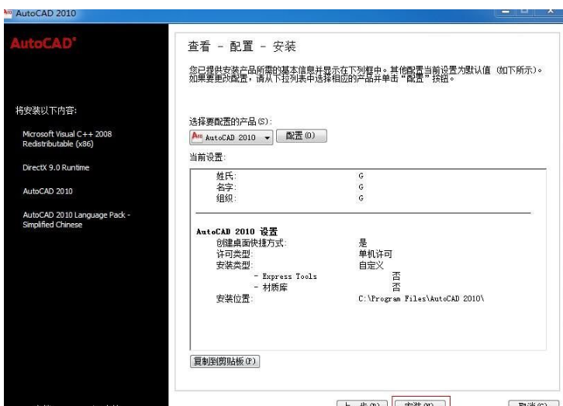Click the 材质库 setting row
The width and height of the screenshot is (563, 406).
pyautogui.click(x=327, y=287)
